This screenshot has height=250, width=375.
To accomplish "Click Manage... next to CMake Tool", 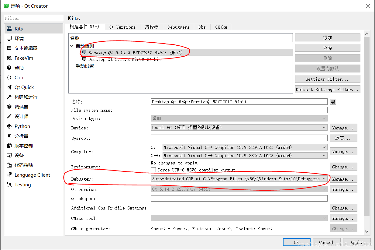I will (343, 218).
